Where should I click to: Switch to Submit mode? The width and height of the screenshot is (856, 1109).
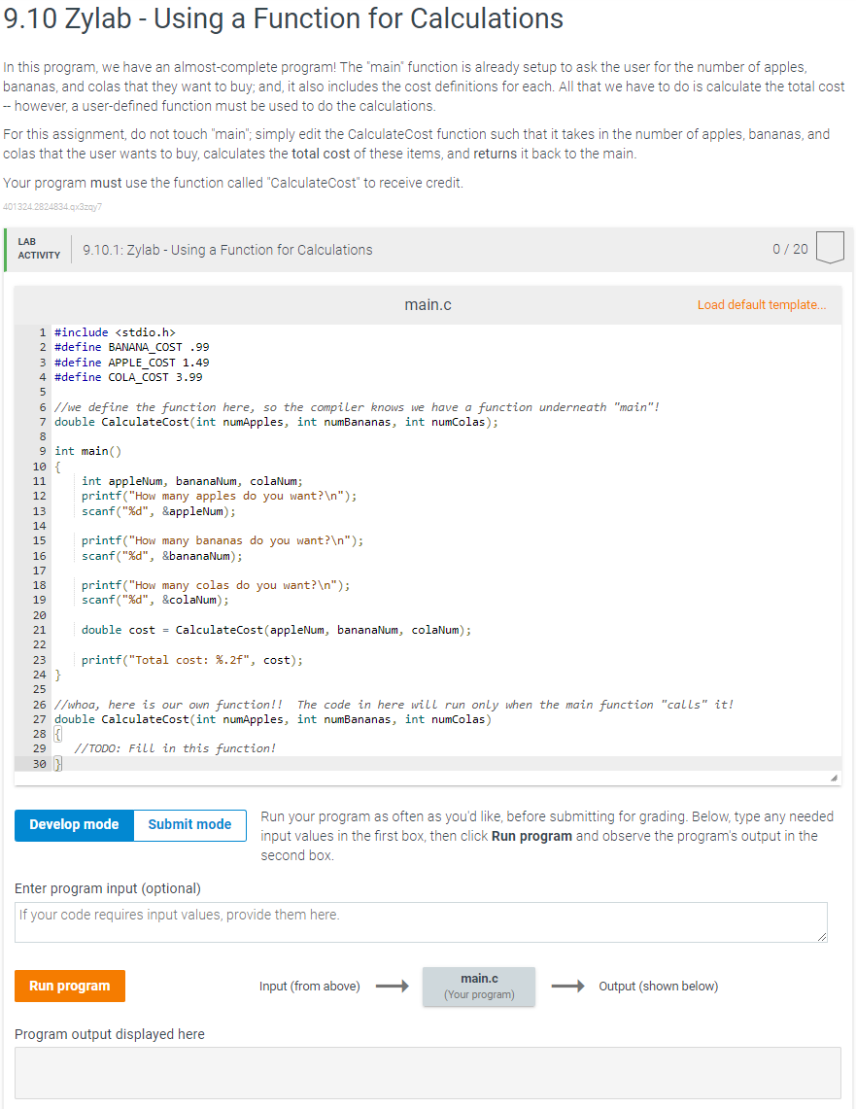tap(189, 824)
